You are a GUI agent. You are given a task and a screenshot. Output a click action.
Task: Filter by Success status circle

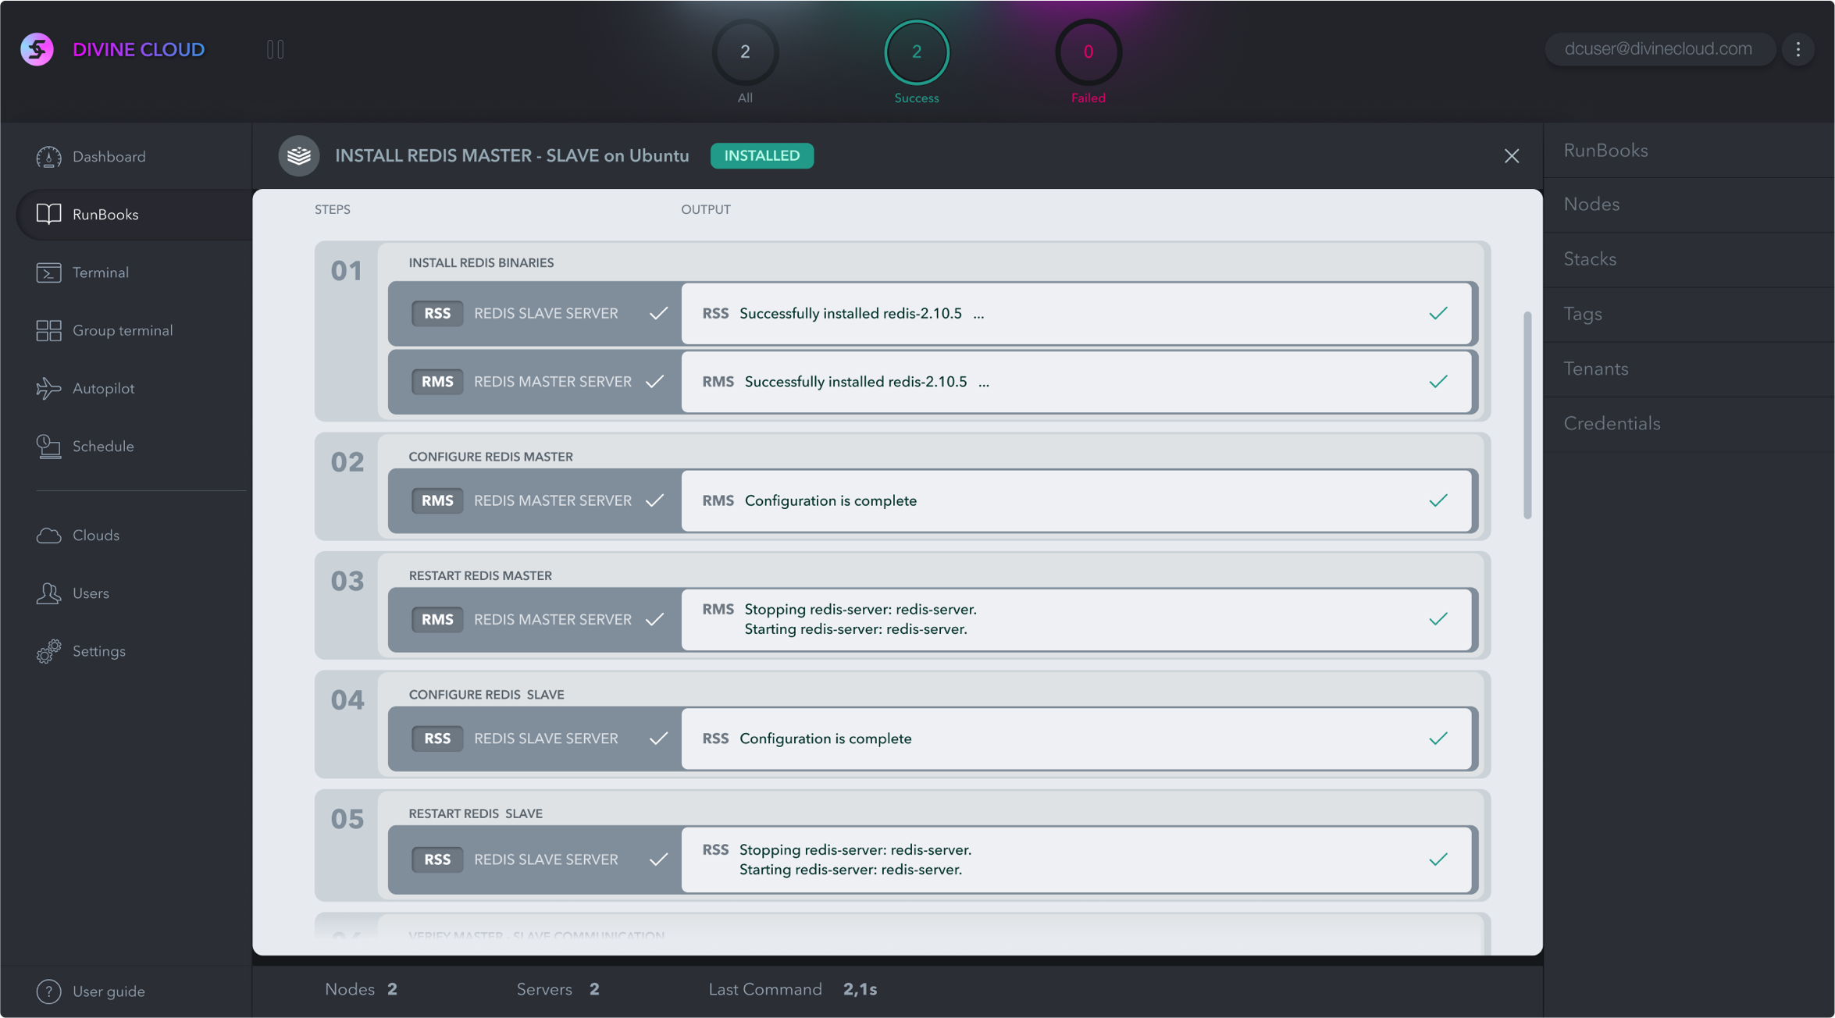tap(916, 52)
